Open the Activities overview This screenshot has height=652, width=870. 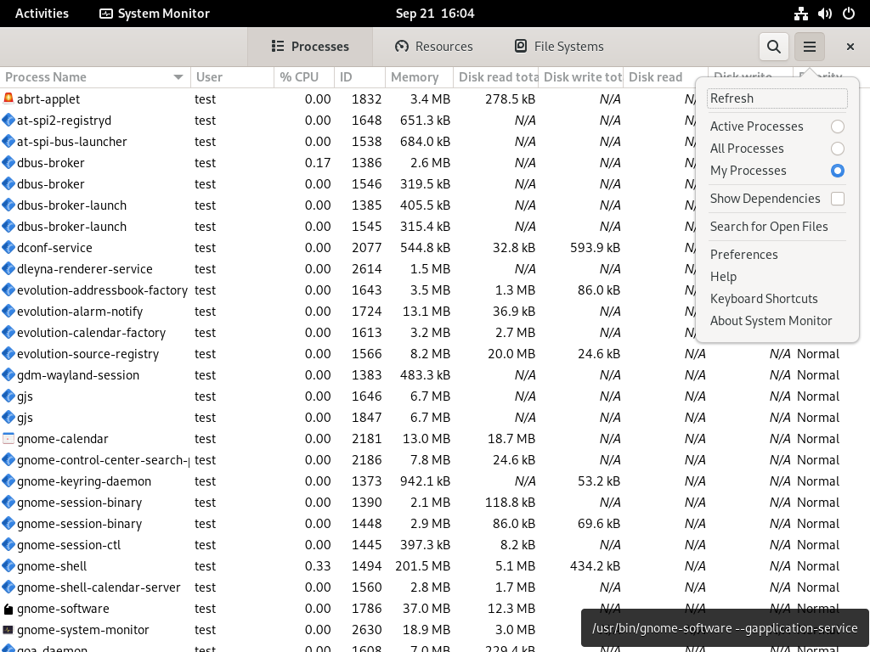(42, 14)
